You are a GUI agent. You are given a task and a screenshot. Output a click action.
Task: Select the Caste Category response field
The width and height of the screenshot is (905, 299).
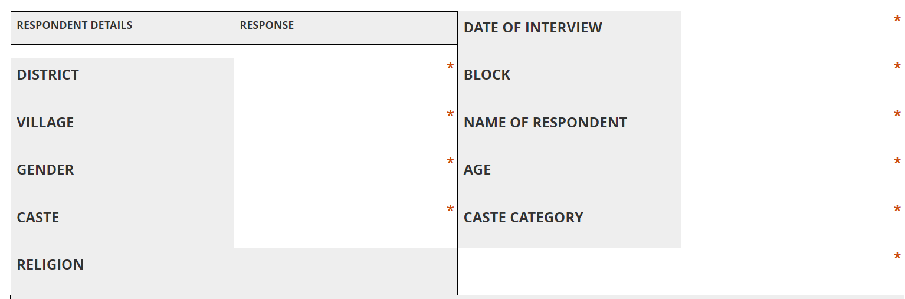pos(792,225)
